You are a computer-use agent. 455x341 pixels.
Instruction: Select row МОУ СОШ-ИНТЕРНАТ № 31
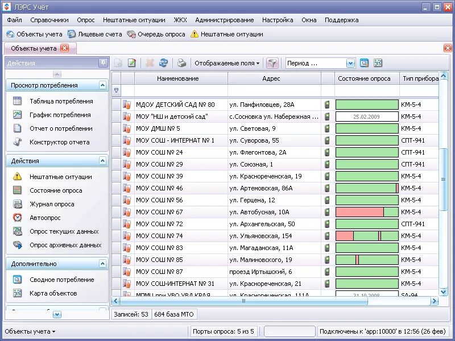tap(275, 284)
